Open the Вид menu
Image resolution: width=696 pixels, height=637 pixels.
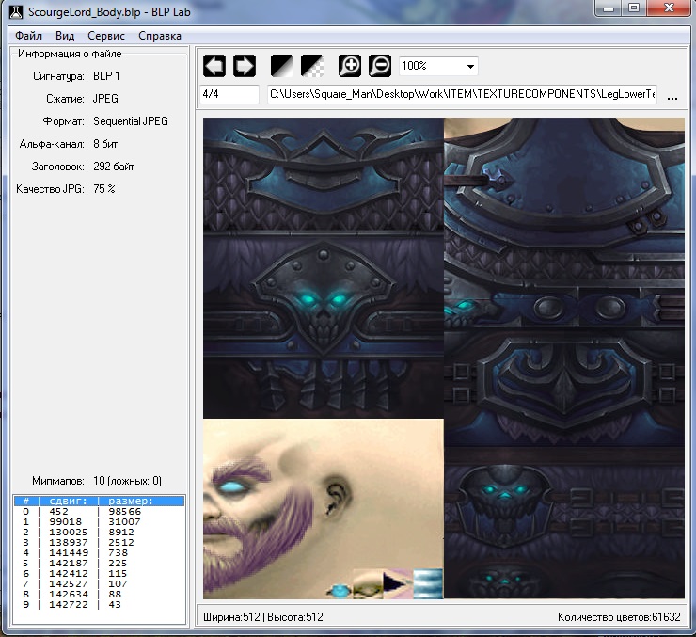[65, 36]
